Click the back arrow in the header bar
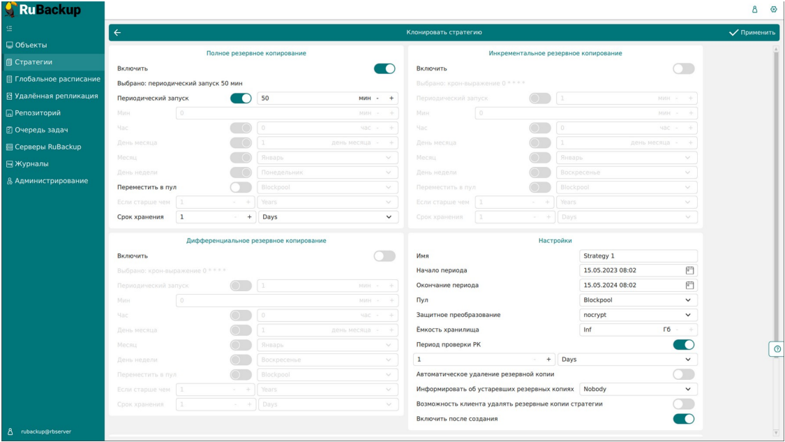 tap(117, 33)
